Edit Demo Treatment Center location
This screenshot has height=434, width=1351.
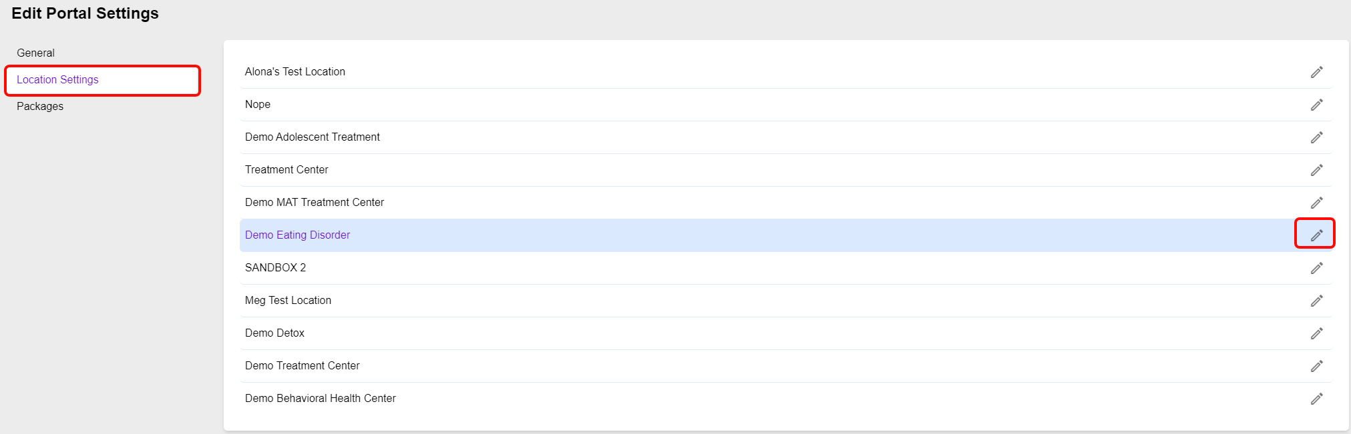[1316, 366]
